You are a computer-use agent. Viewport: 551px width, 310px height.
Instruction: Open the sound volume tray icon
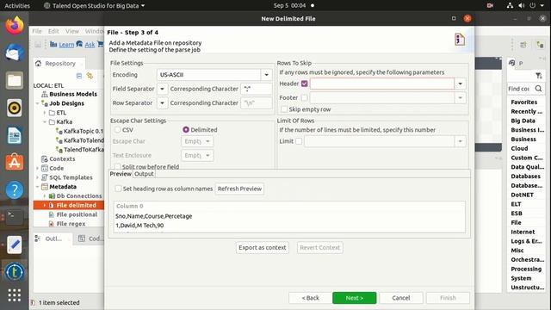tap(521, 6)
